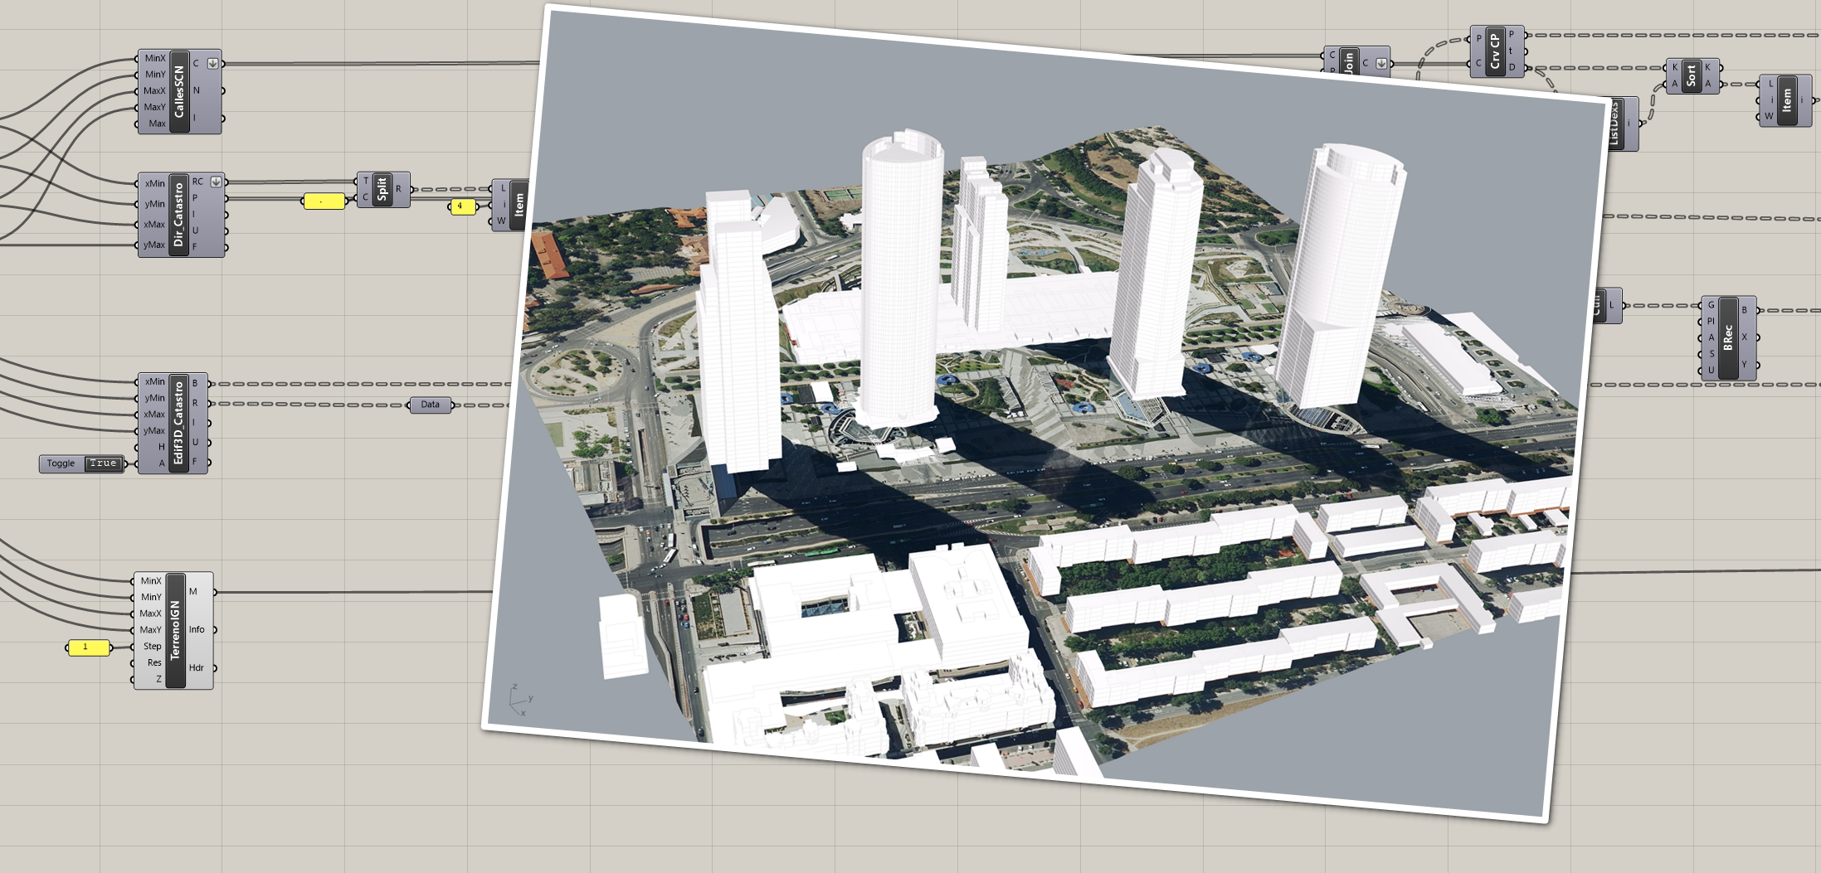Viewport: 1821px width, 873px height.
Task: Select the Edif3D_Catastro component
Action: tap(178, 423)
